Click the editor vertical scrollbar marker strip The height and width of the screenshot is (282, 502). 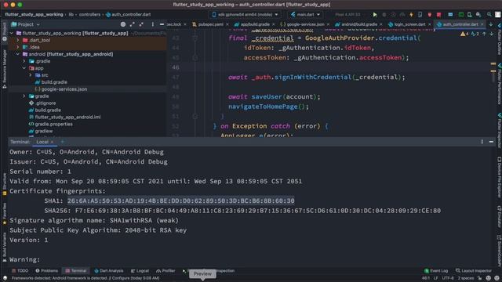(493, 83)
